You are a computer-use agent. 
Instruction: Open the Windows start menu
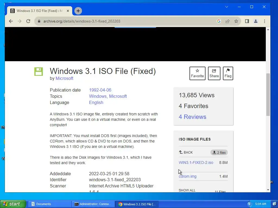coord(13,204)
